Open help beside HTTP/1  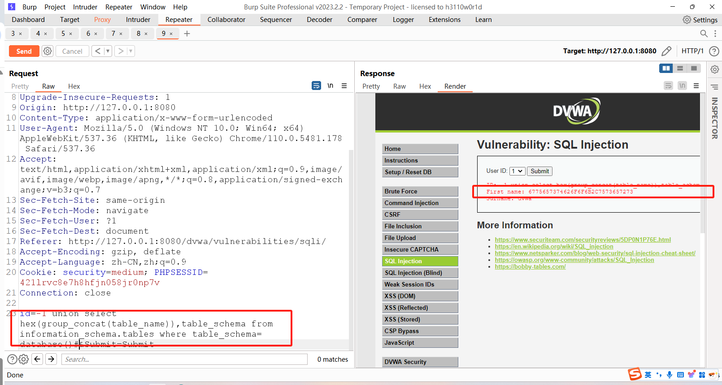(714, 51)
